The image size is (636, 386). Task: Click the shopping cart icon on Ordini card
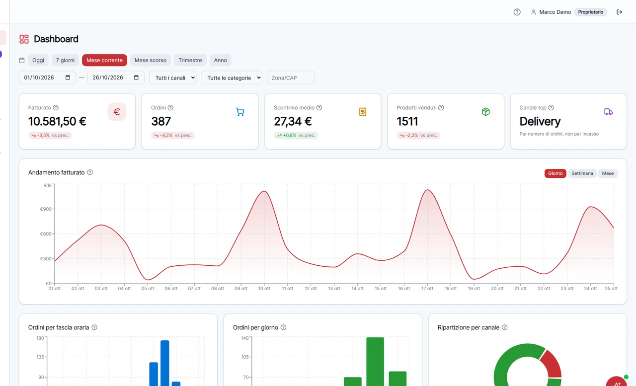tap(240, 112)
